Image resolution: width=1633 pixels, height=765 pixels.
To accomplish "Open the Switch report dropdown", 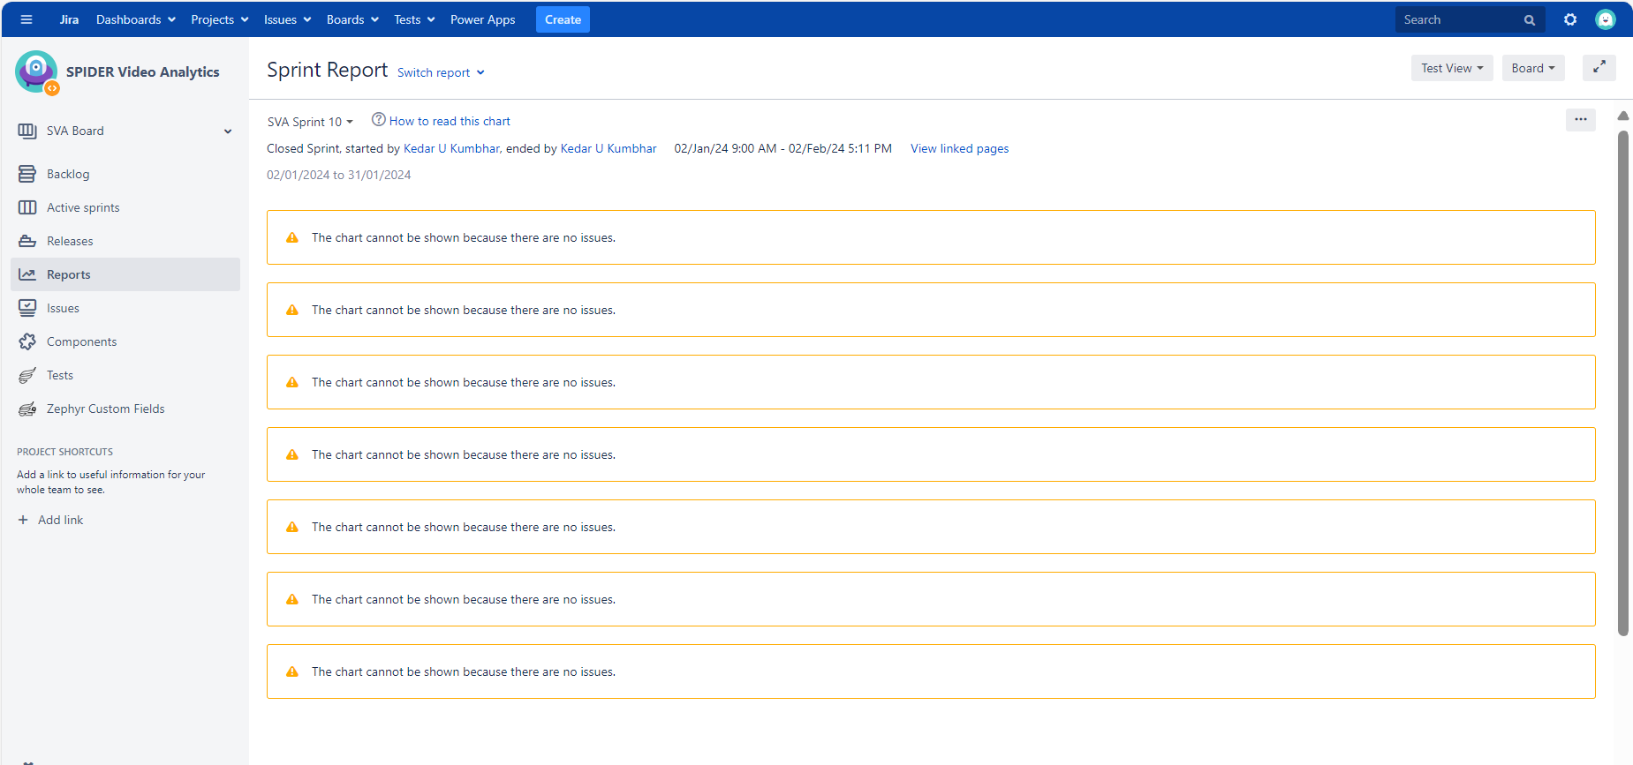I will 441,72.
